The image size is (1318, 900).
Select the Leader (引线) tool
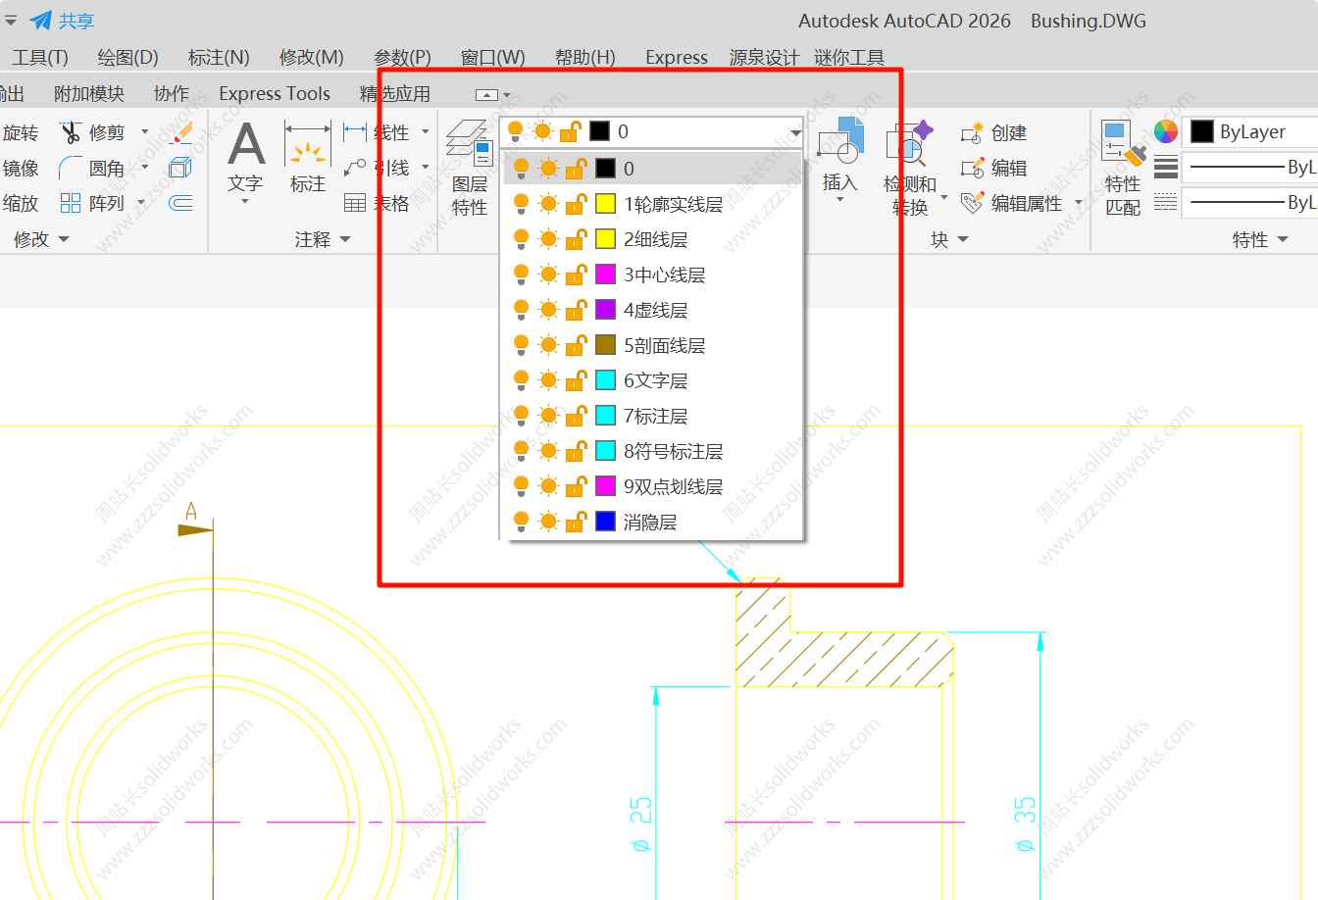[355, 168]
